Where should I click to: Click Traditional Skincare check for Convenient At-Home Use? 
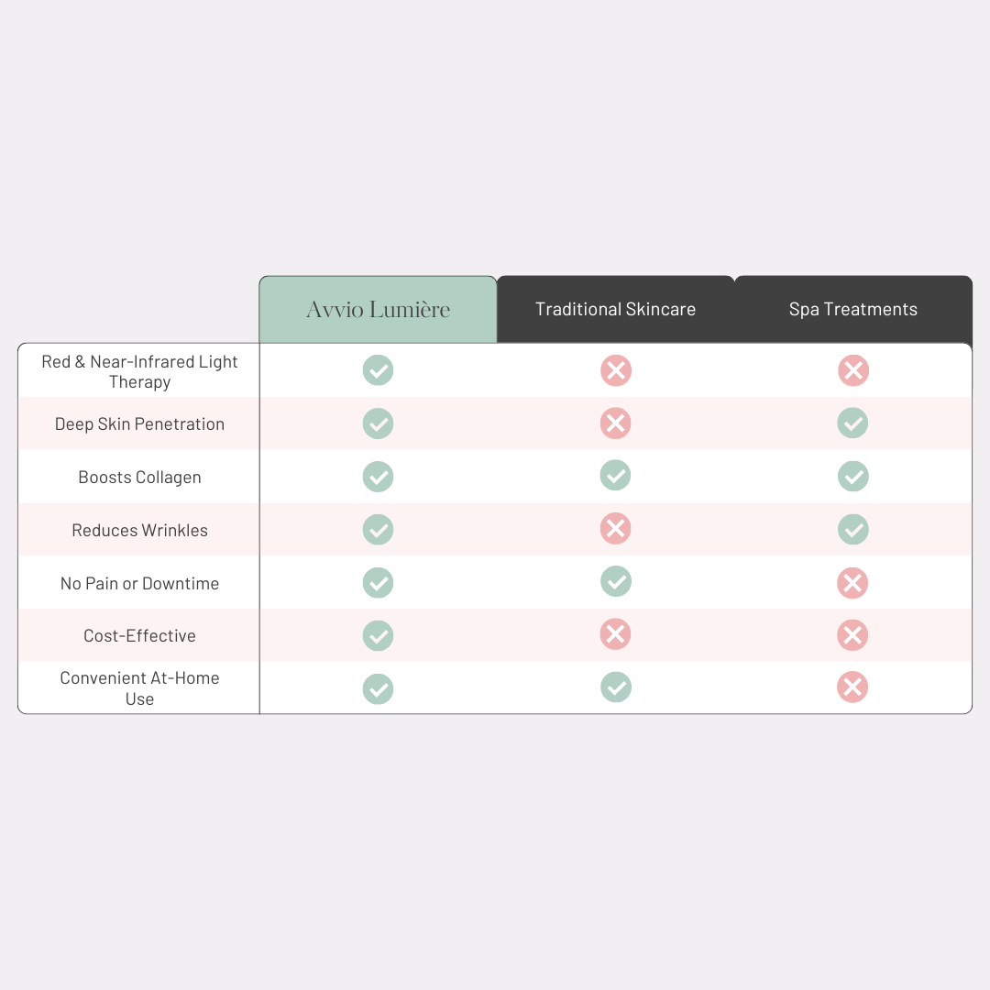(615, 687)
